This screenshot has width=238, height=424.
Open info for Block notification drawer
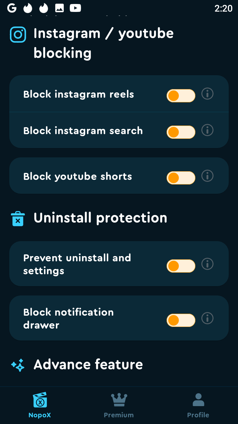tap(207, 318)
